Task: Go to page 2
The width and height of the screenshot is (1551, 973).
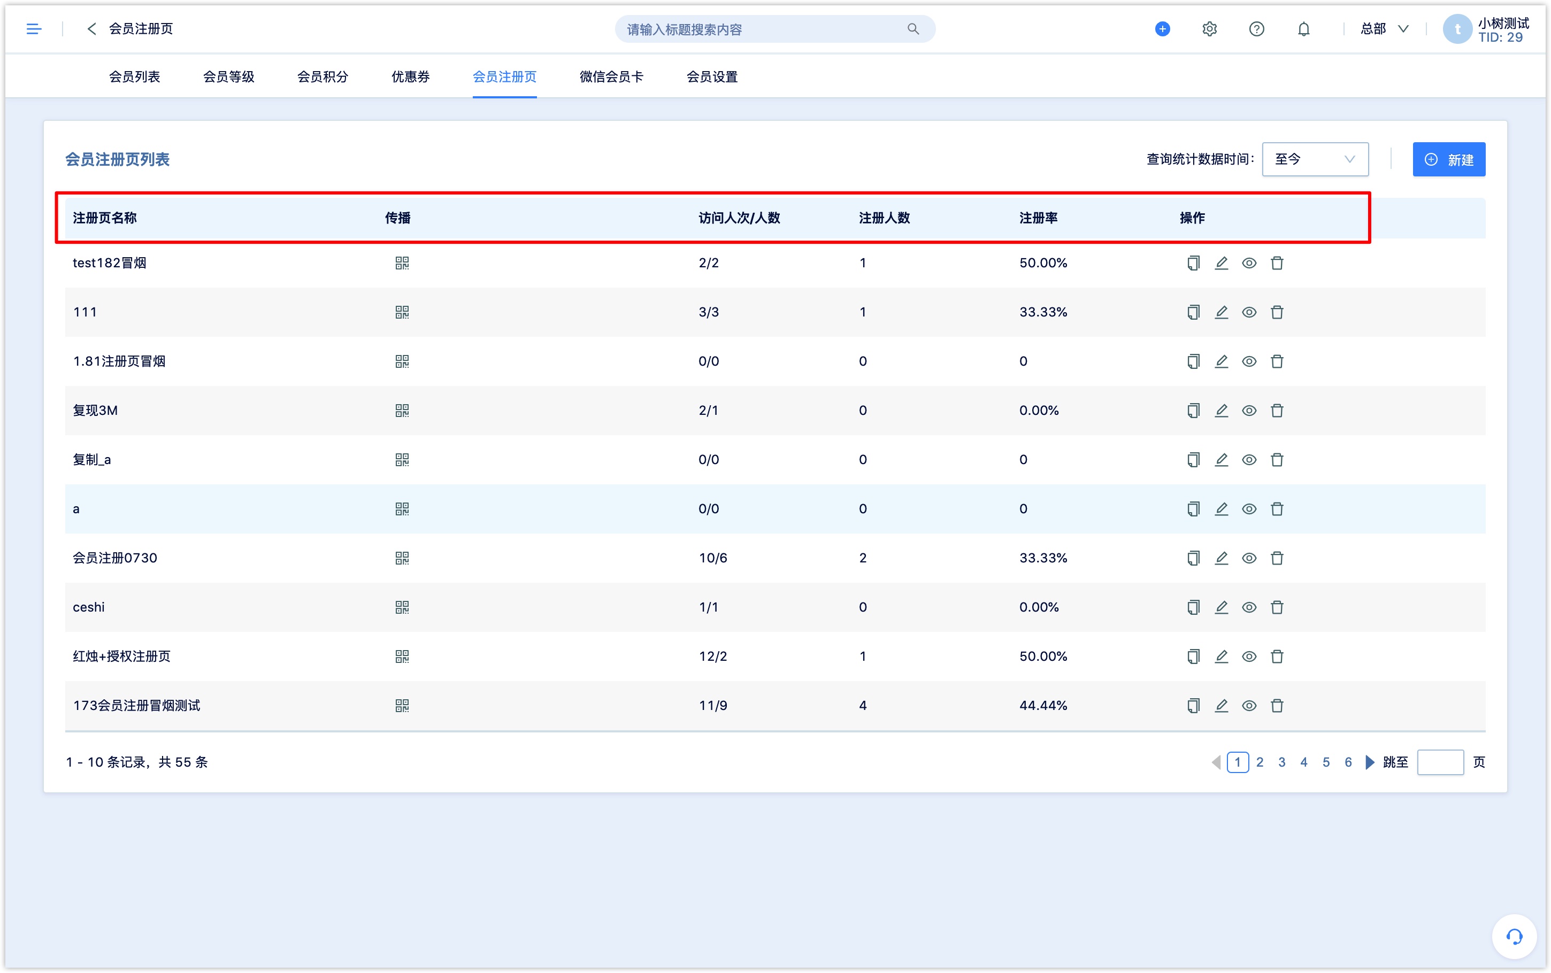Action: point(1260,762)
